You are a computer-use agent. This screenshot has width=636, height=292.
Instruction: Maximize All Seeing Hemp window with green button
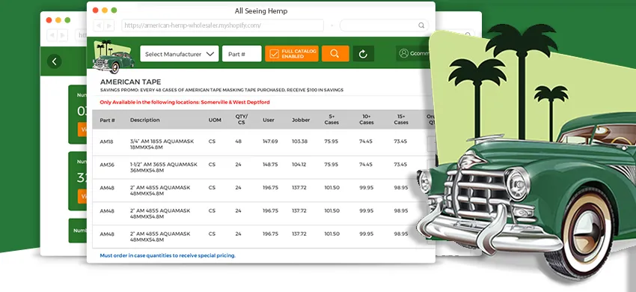114,10
